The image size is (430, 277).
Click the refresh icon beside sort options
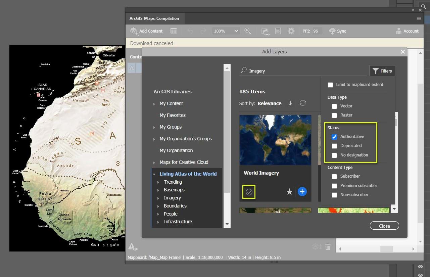pyautogui.click(x=303, y=103)
